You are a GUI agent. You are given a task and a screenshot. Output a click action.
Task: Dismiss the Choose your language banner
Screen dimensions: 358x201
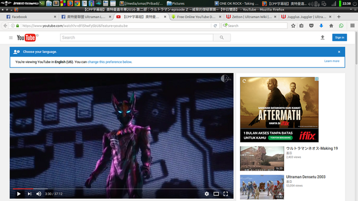tap(339, 52)
